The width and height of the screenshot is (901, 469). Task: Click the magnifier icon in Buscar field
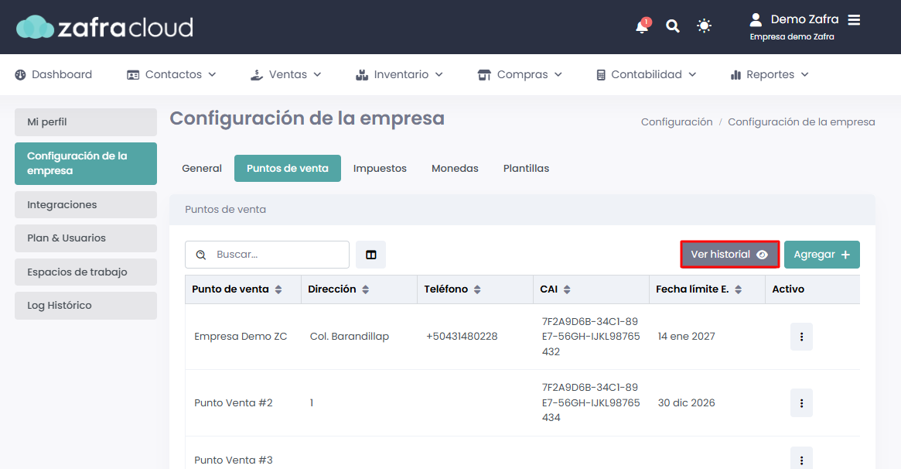tap(200, 255)
